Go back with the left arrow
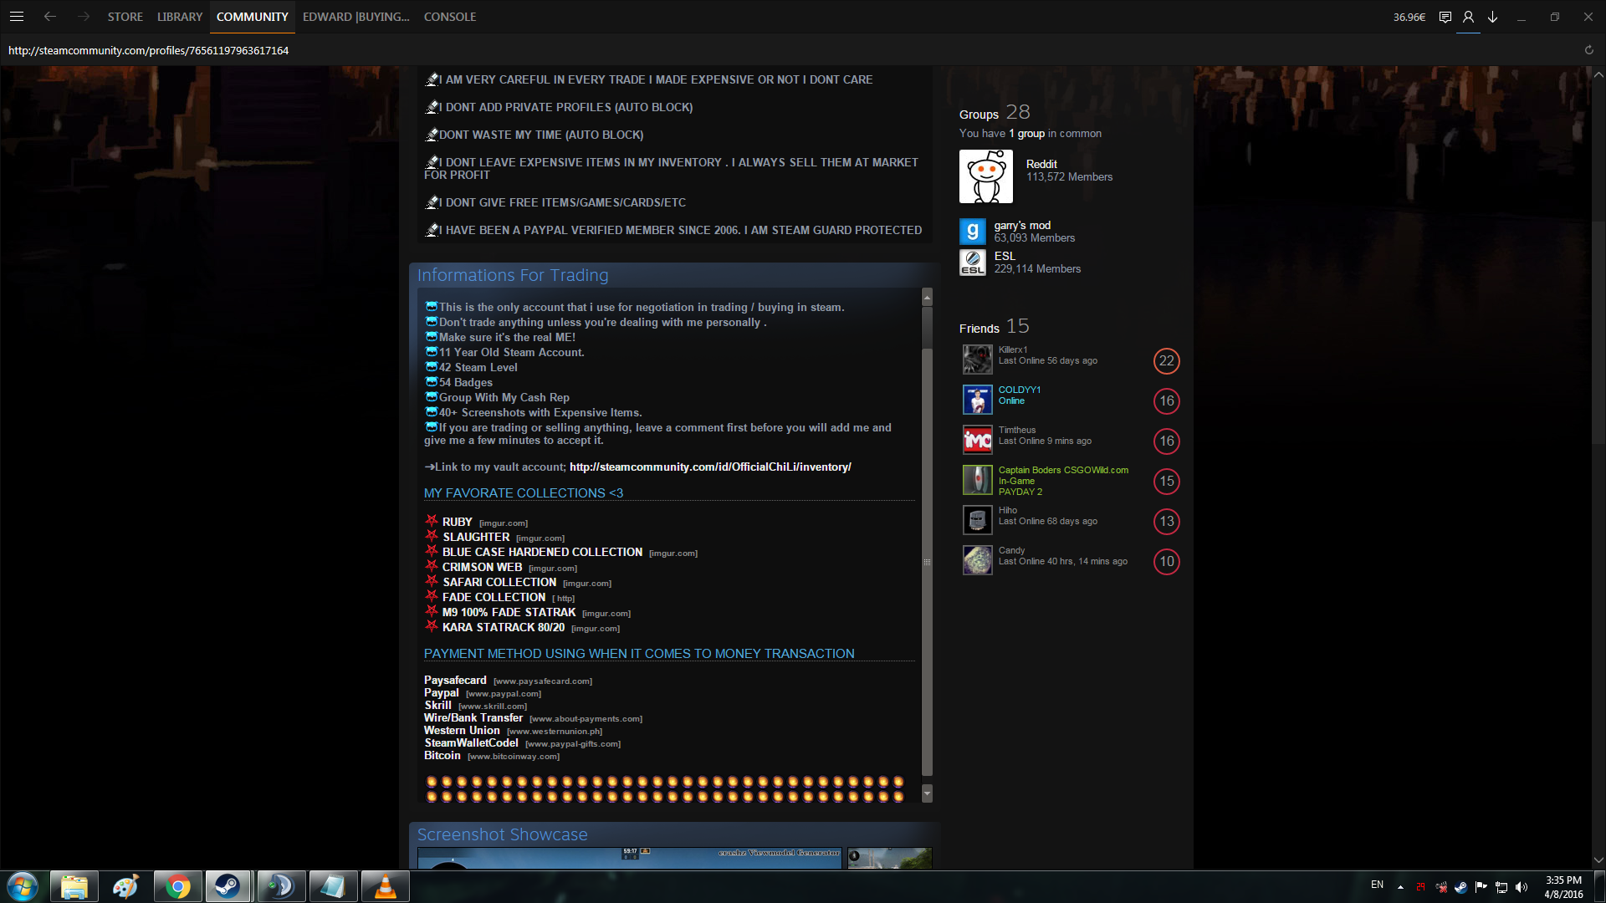The image size is (1606, 903). click(50, 17)
